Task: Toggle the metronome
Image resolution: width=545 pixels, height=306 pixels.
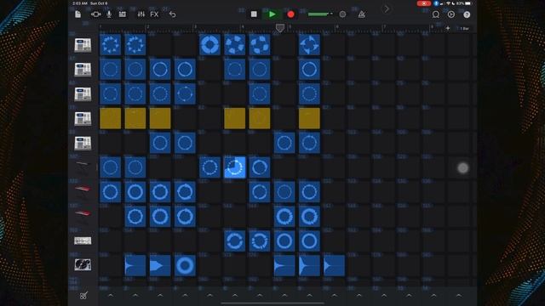Action: tap(361, 14)
